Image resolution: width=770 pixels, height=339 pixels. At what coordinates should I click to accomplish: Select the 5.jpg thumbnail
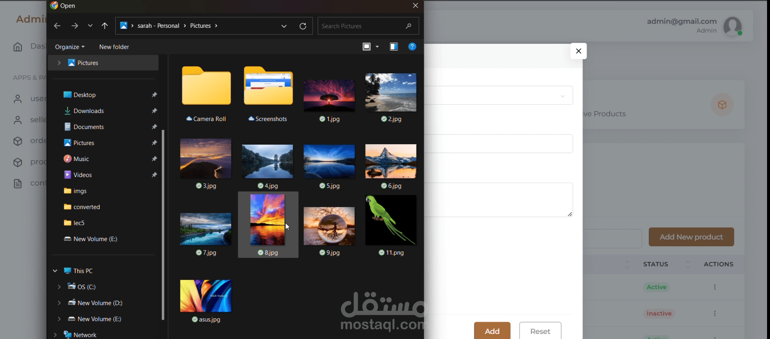(329, 161)
